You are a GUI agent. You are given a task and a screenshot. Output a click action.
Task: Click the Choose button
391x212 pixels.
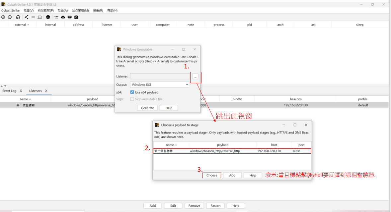pyautogui.click(x=212, y=176)
